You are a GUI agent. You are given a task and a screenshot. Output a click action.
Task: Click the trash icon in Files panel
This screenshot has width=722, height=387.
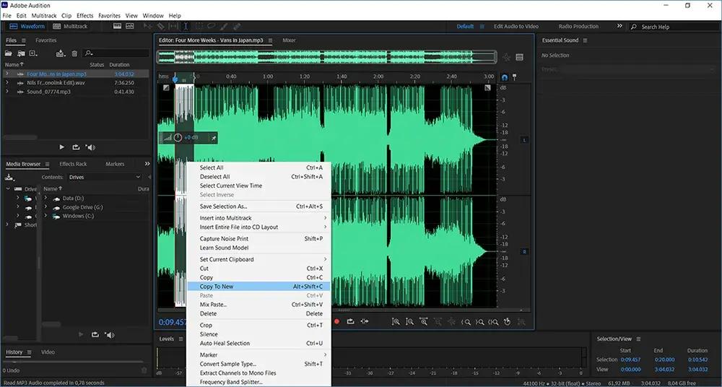point(74,54)
